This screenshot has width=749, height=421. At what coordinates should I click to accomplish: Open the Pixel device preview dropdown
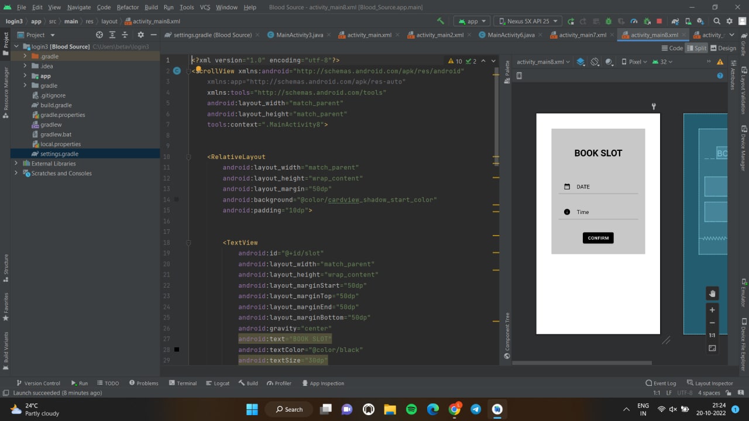[x=634, y=61]
